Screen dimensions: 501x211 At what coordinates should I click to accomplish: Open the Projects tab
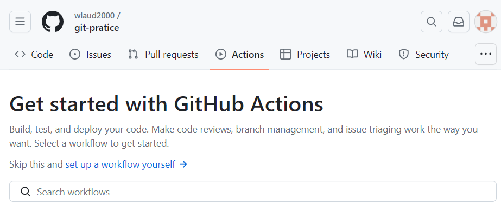click(x=305, y=55)
